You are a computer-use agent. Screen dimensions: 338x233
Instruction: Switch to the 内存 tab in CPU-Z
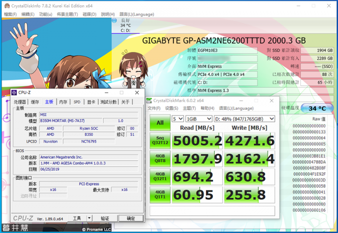click(63, 102)
